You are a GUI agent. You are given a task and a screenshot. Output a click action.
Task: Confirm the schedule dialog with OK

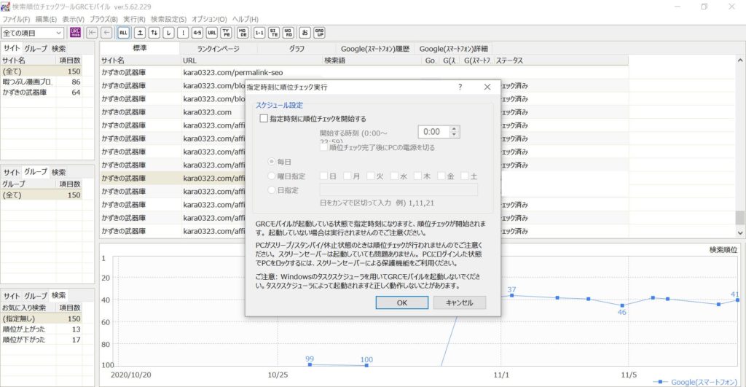click(402, 302)
